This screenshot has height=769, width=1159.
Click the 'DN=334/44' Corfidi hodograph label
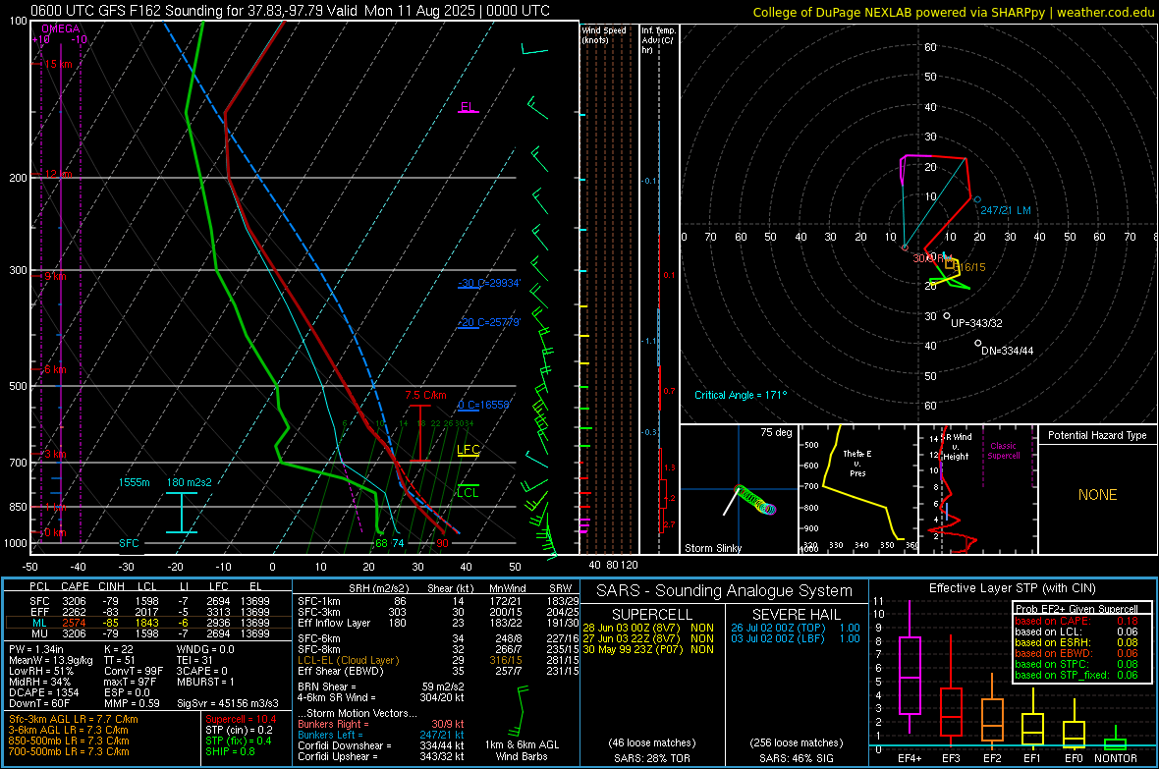(1008, 351)
